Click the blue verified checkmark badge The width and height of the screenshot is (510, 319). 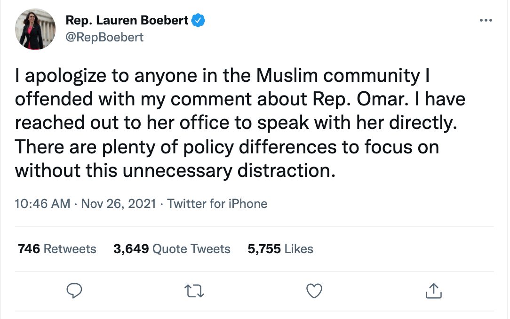point(198,21)
